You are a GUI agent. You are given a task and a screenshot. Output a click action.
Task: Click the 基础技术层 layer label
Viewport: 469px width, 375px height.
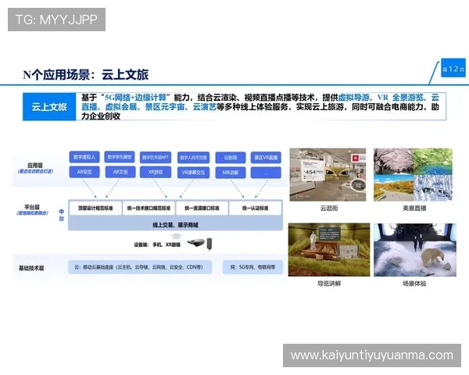(x=31, y=268)
